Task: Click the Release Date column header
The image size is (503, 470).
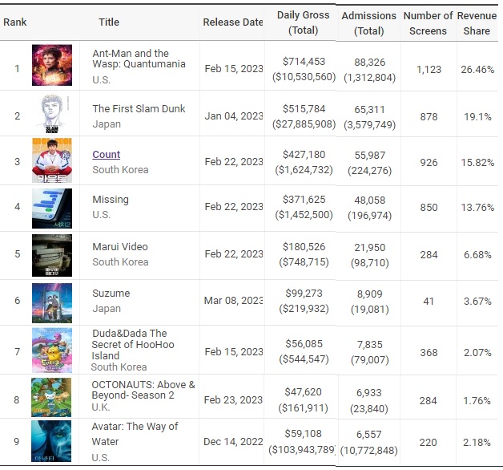Action: coord(233,22)
